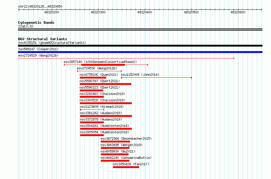Select nsv3372878 Audano2019 label
The image size is (271, 179).
101,119
